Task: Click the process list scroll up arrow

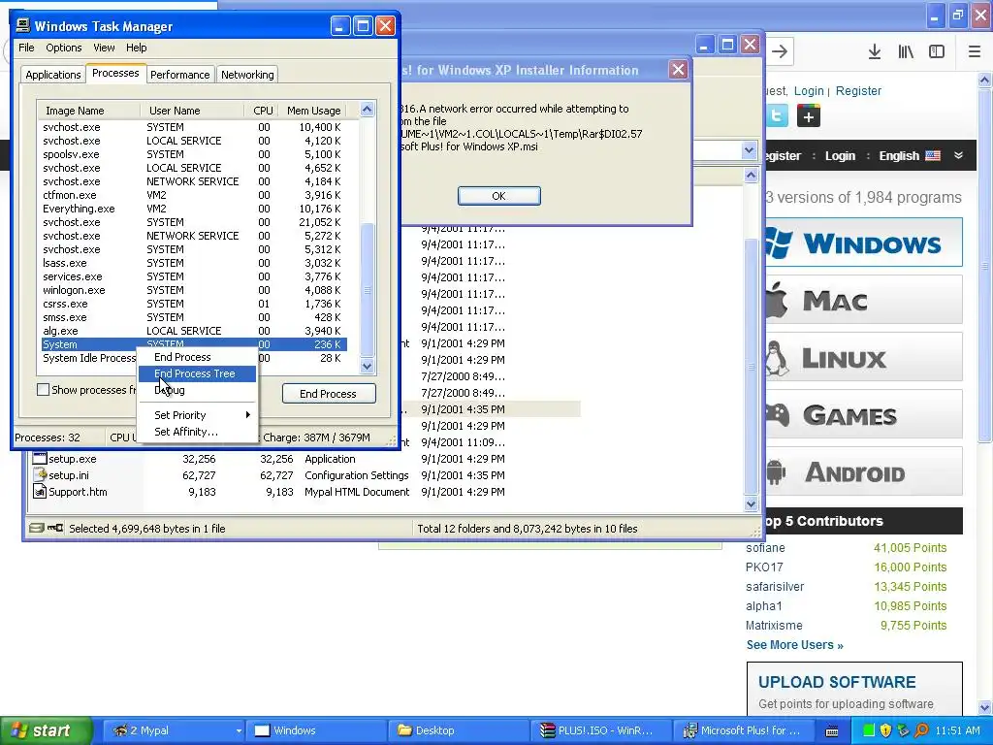Action: [367, 110]
